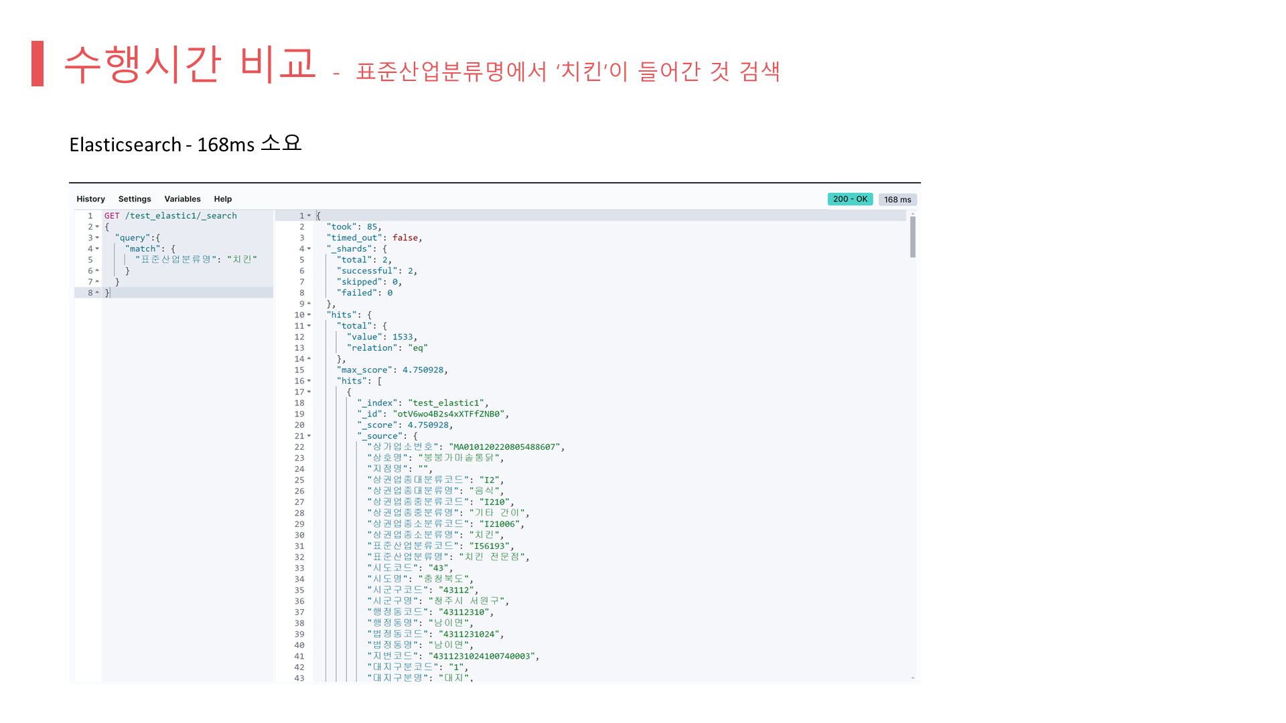Collapse the hits array fold arrow on line 16
1286x723 pixels.
pyautogui.click(x=309, y=381)
